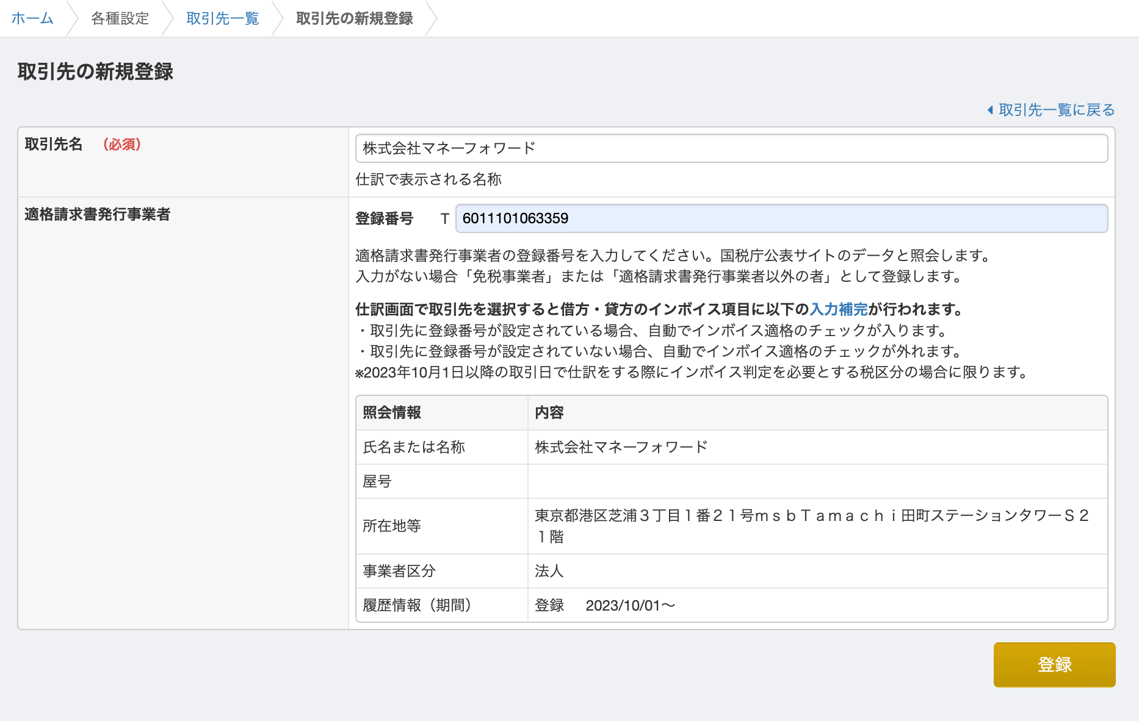Click the 法人 value cell
1139x721 pixels.
pyautogui.click(x=549, y=571)
